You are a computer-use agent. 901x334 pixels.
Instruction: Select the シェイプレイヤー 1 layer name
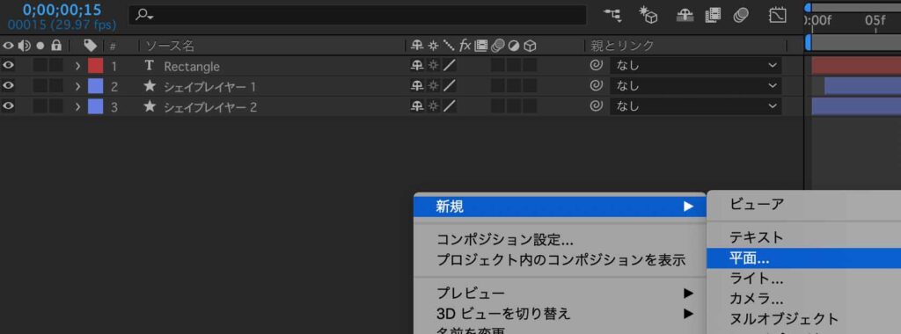[209, 87]
